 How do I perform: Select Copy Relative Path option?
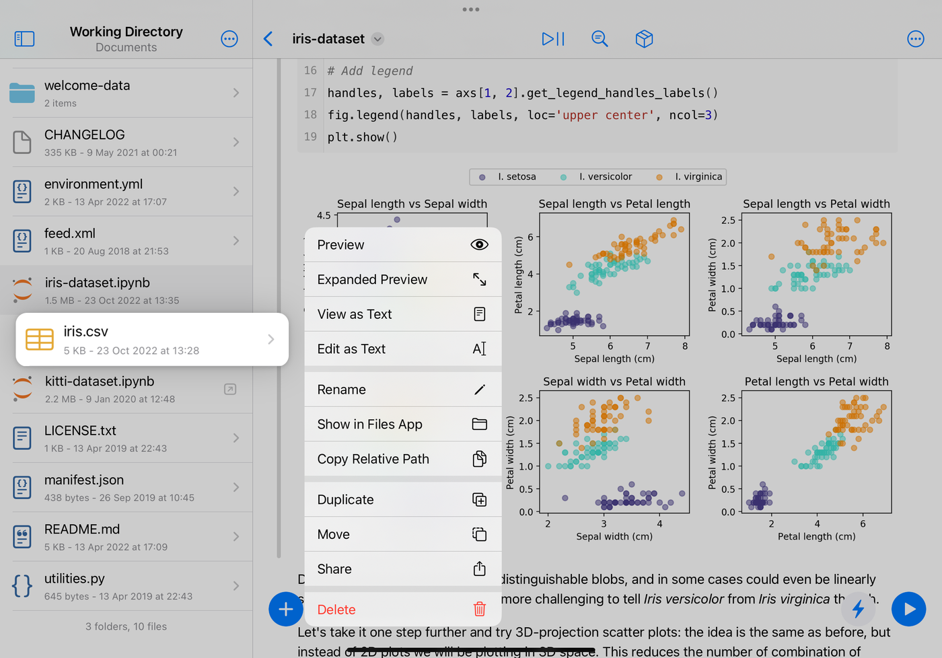pos(402,459)
